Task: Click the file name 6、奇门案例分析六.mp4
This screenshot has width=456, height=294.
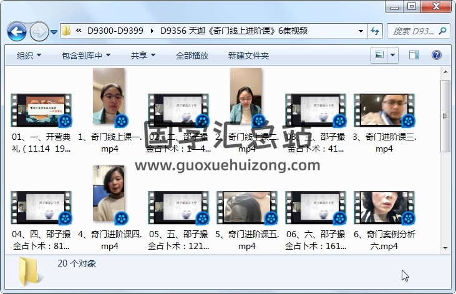Action: [x=384, y=240]
